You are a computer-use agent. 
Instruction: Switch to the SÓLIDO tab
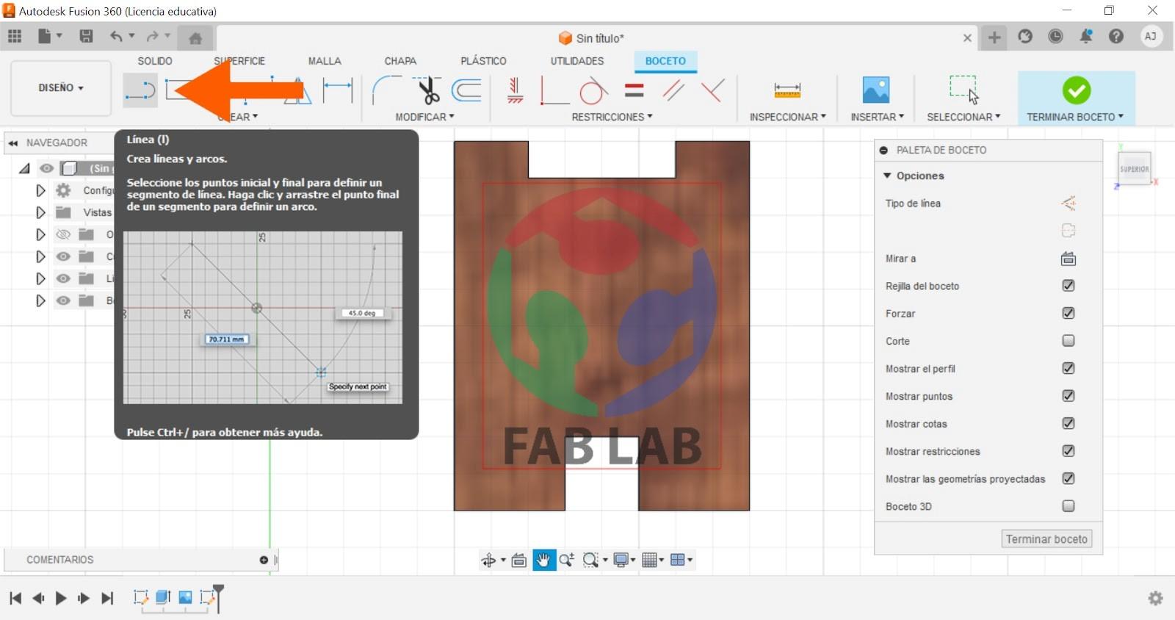pos(155,61)
